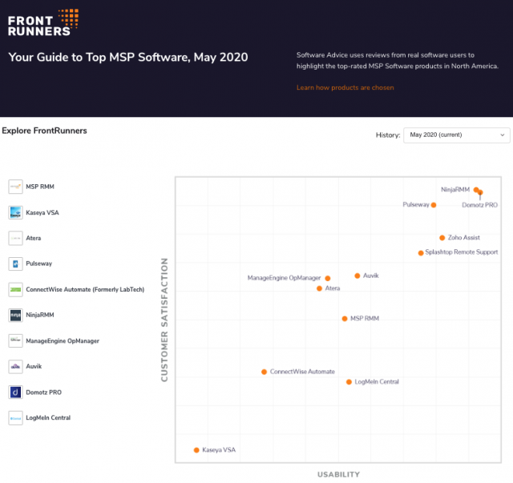Open 'Learn how products are chosen' link
Viewport: 513px width, 483px height.
point(345,87)
